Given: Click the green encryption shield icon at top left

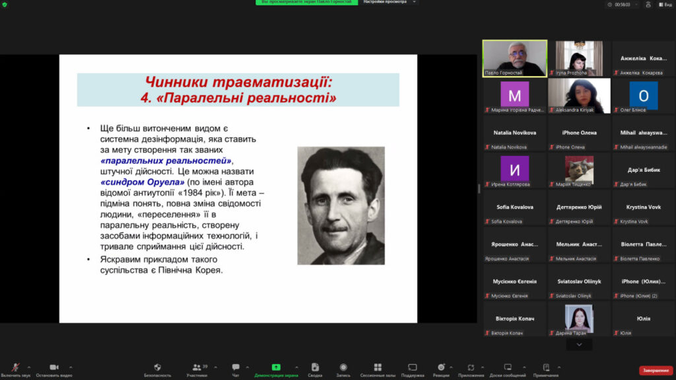Looking at the screenshot, I should point(5,4).
